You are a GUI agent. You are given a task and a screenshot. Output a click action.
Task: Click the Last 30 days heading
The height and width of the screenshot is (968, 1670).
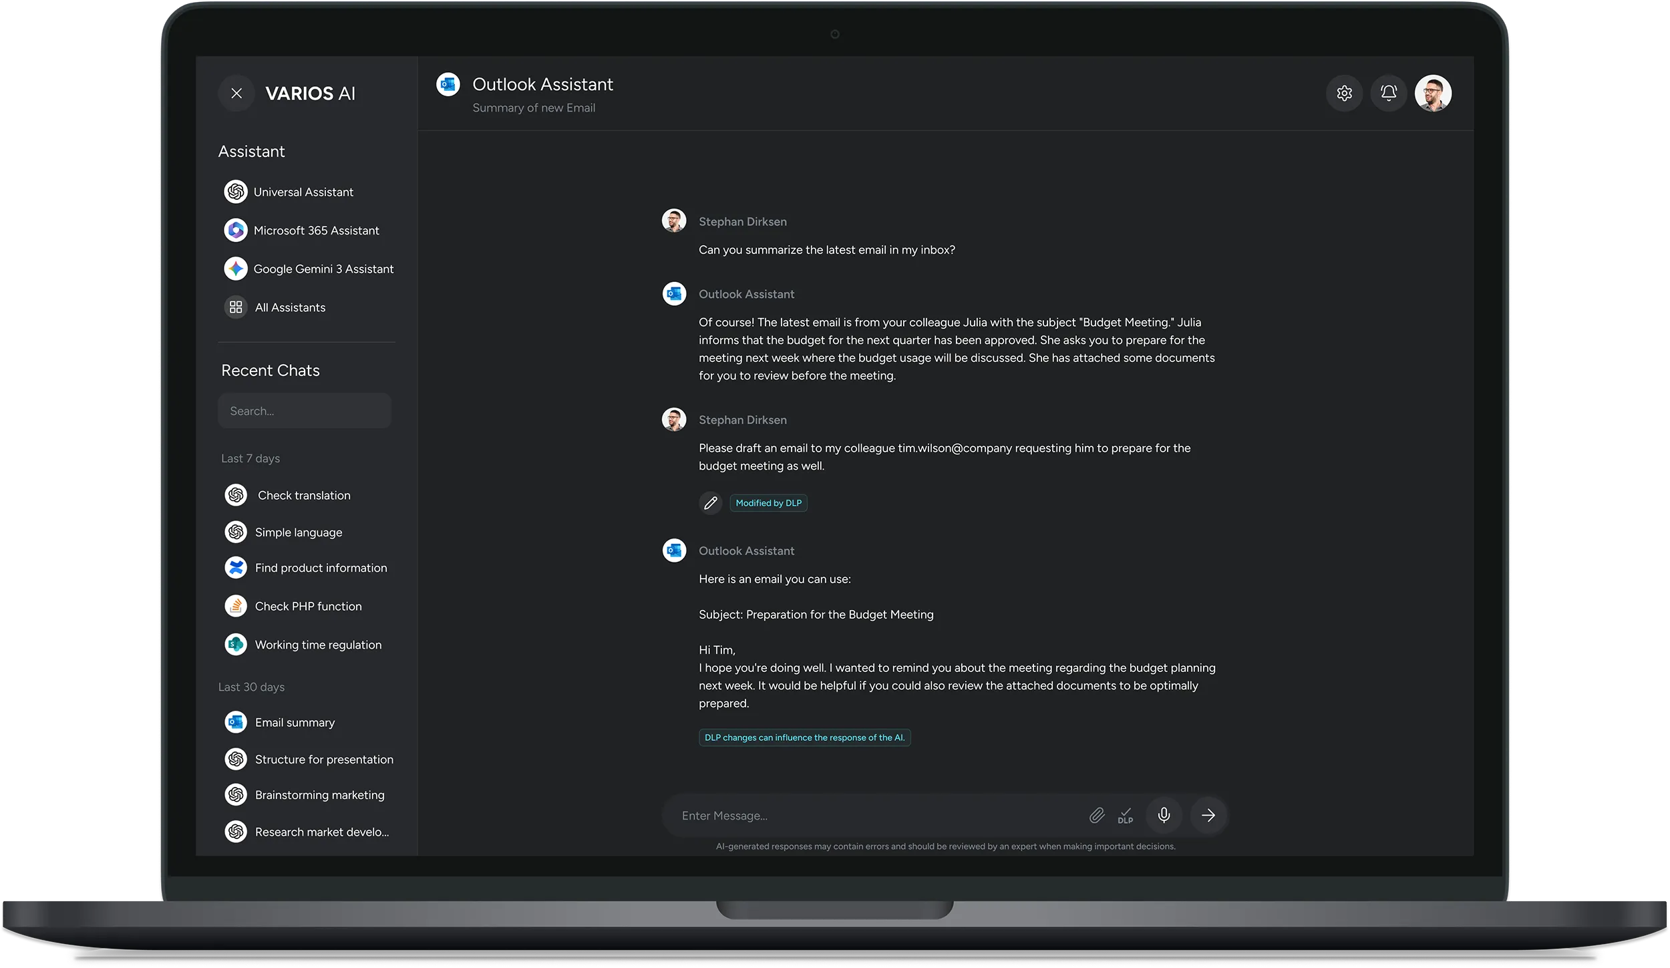[x=251, y=687]
